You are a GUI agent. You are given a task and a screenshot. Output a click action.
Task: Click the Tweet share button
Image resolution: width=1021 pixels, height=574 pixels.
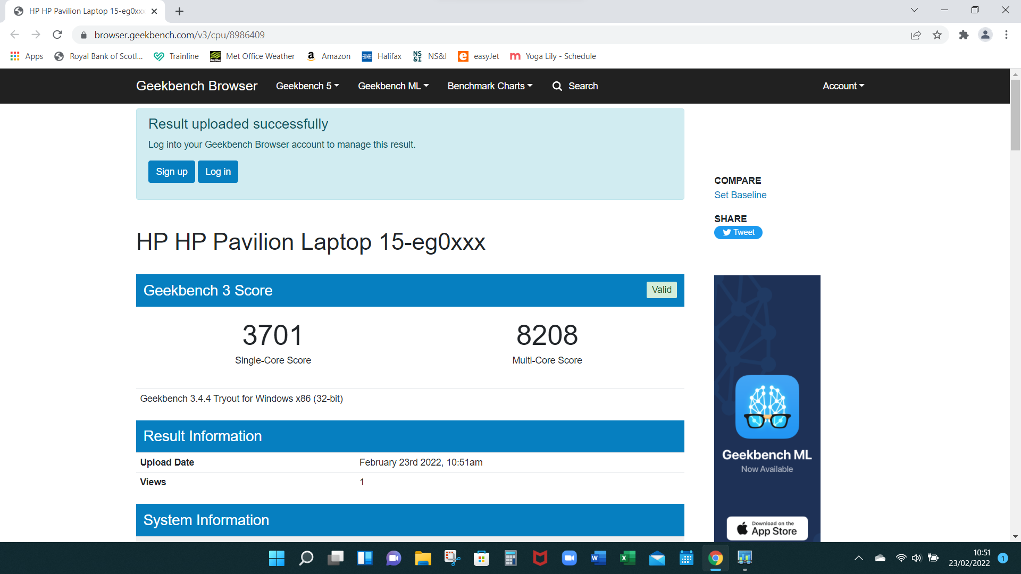coord(738,233)
